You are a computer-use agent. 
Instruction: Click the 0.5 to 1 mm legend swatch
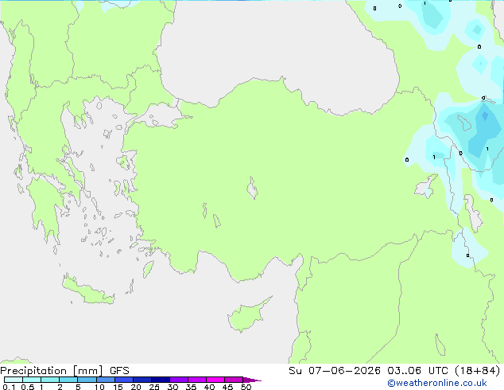click(x=32, y=380)
